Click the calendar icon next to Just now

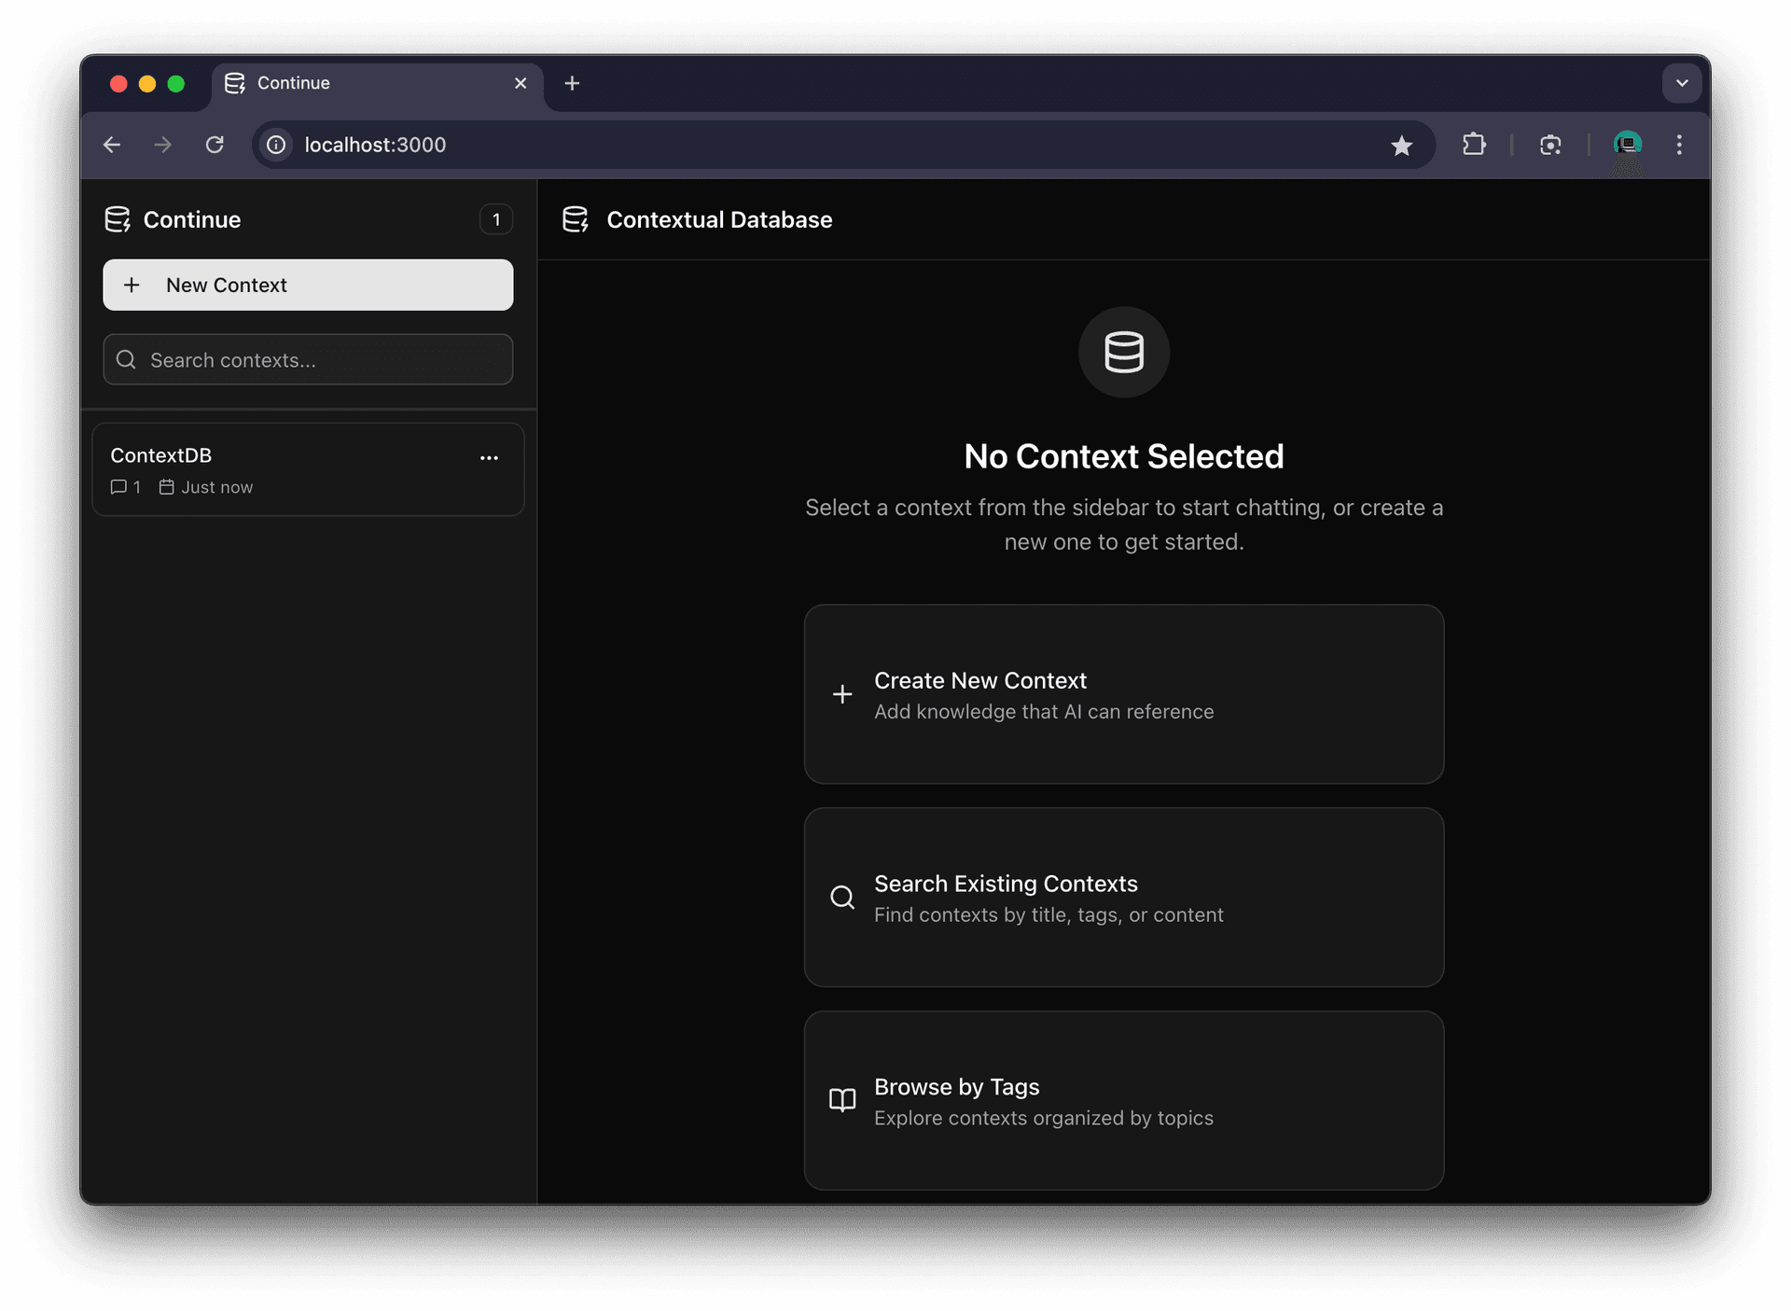coord(166,486)
